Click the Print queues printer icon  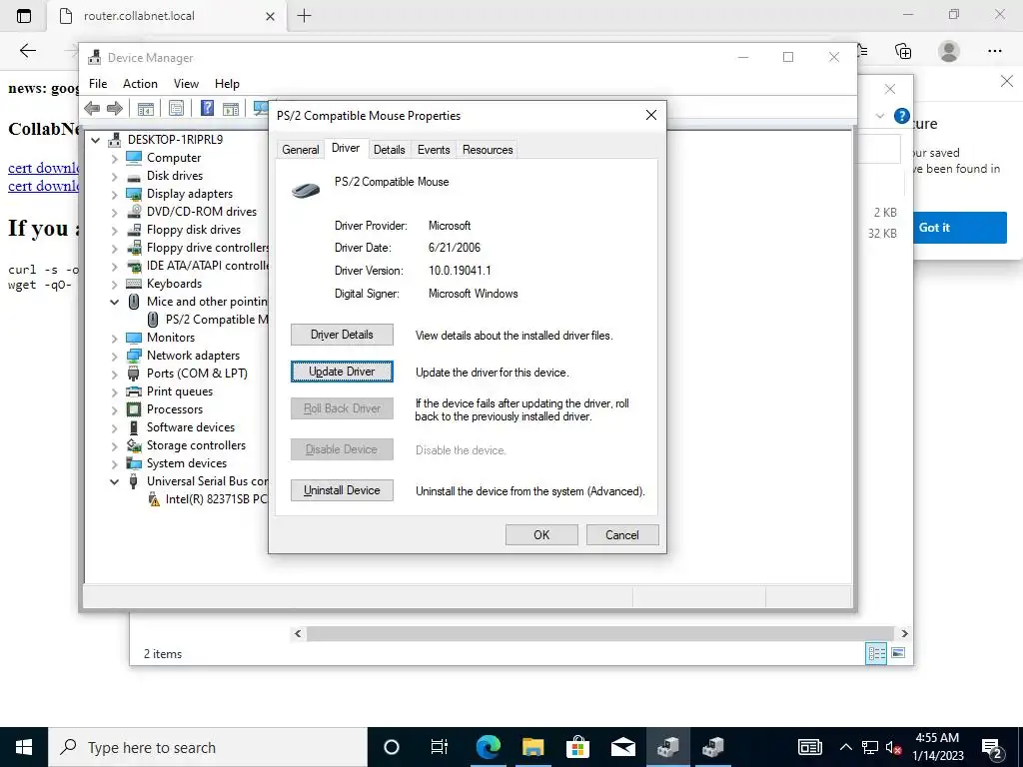134,391
